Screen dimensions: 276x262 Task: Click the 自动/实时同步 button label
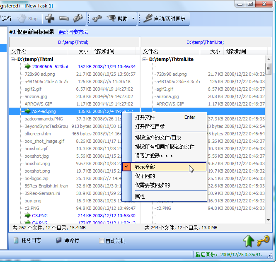point(169,19)
